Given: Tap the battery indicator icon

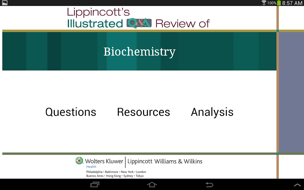Looking at the screenshot, I should click(x=279, y=3).
